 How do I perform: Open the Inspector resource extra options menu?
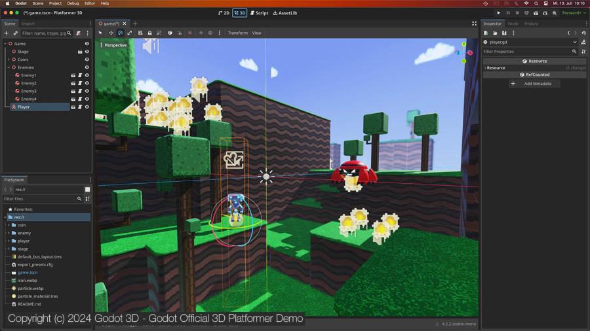513,33
